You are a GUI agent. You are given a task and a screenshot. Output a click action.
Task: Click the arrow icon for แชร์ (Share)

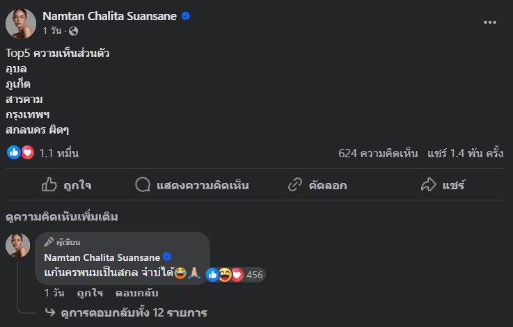428,185
